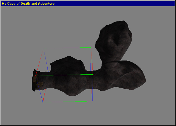Select the wooden plank door at cave entrance
The width and height of the screenshot is (176, 126).
tap(38, 82)
